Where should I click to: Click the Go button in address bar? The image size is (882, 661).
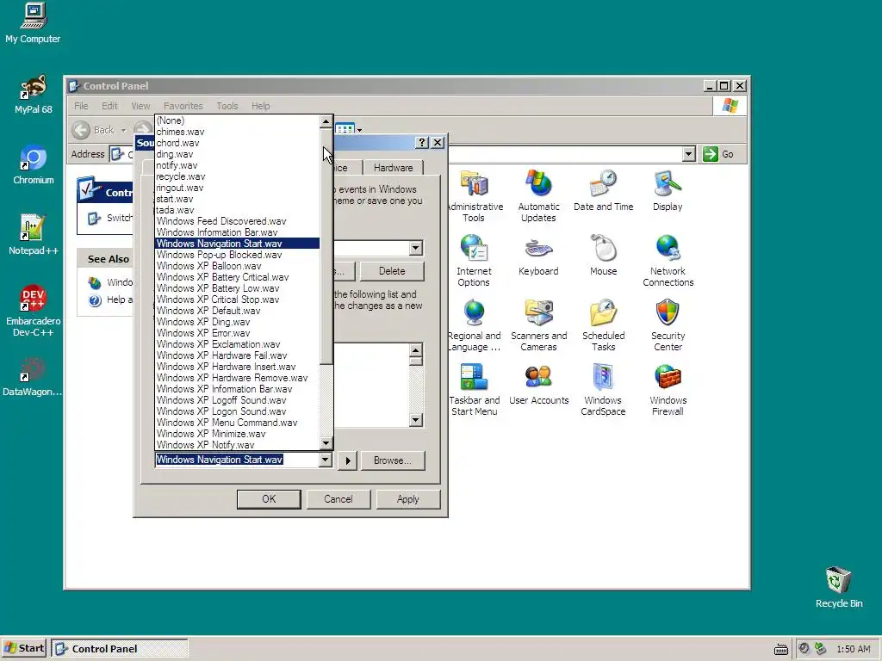point(718,154)
